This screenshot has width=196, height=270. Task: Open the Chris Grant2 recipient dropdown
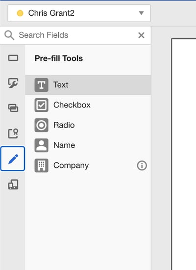click(79, 13)
